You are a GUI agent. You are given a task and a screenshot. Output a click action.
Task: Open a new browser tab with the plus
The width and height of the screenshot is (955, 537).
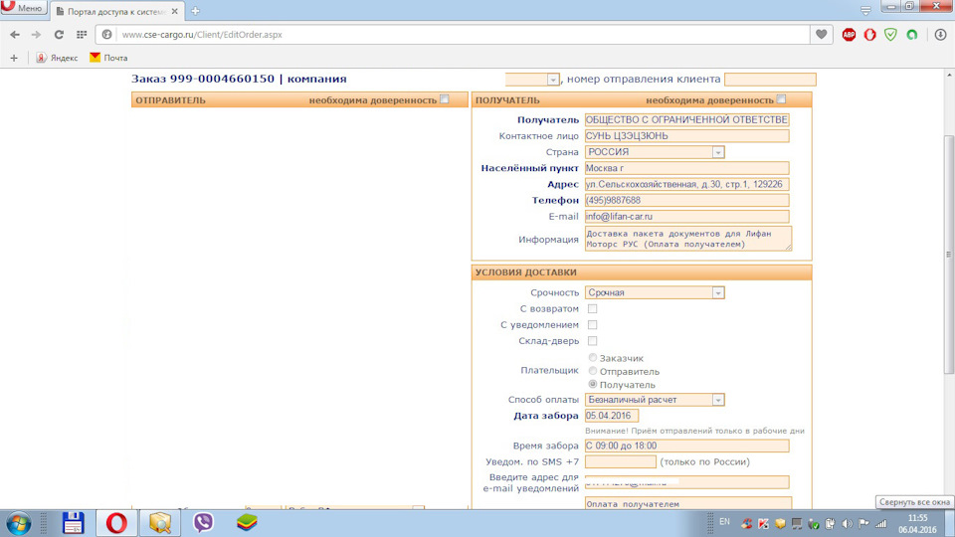click(x=196, y=11)
